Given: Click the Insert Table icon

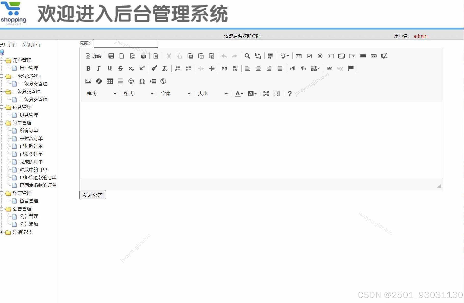Looking at the screenshot, I should coord(110,81).
